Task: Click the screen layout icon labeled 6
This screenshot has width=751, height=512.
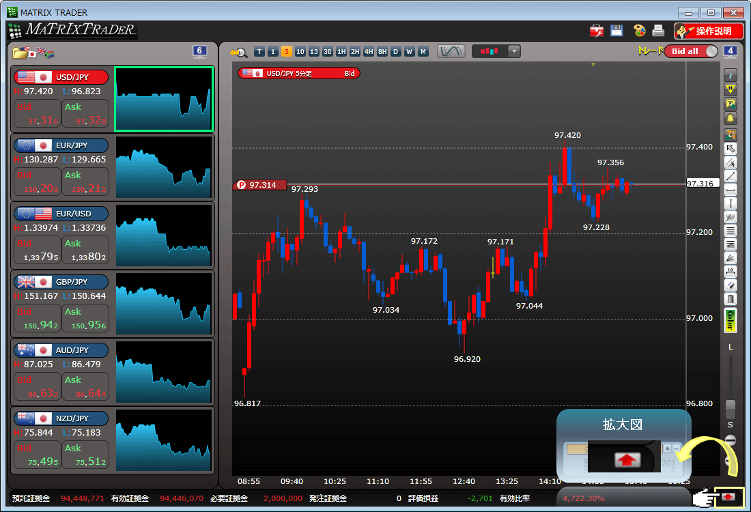Action: pyautogui.click(x=200, y=51)
